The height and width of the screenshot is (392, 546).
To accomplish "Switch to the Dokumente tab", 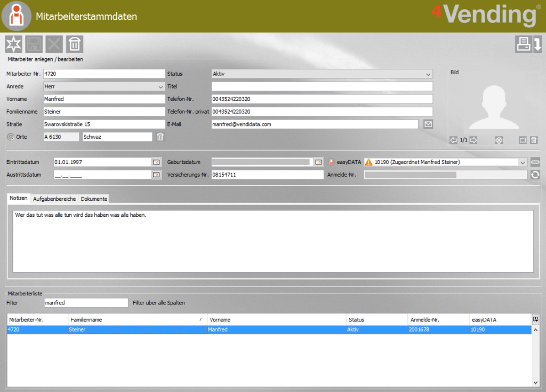I will click(94, 199).
